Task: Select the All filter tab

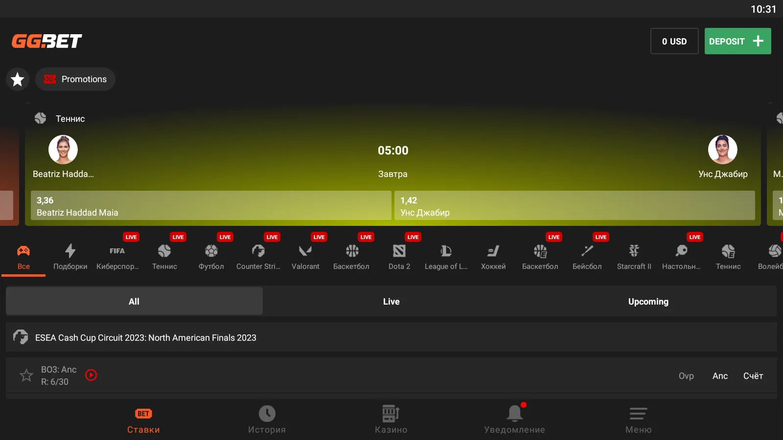Action: click(x=134, y=302)
